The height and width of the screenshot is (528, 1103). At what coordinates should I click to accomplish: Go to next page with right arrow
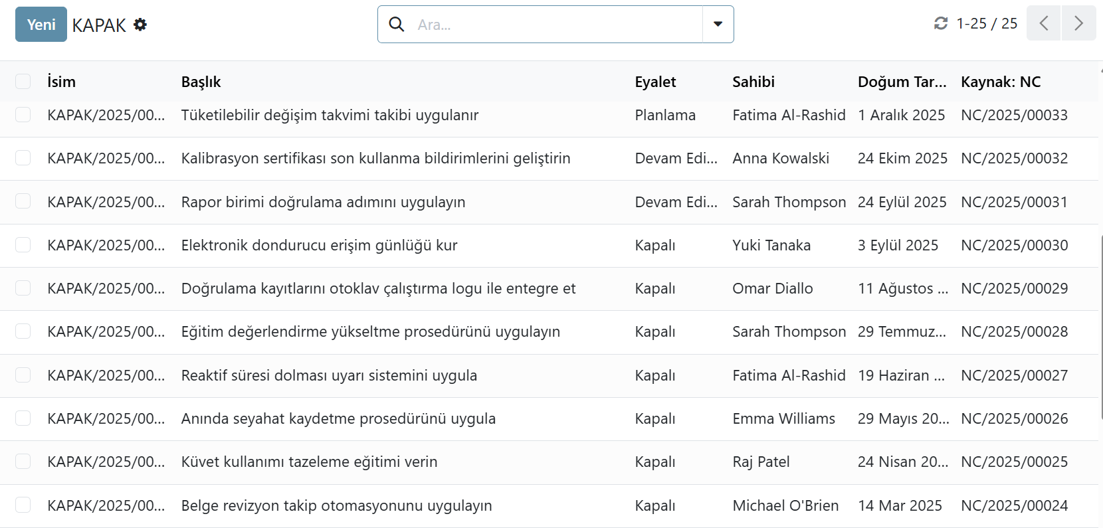[1078, 23]
